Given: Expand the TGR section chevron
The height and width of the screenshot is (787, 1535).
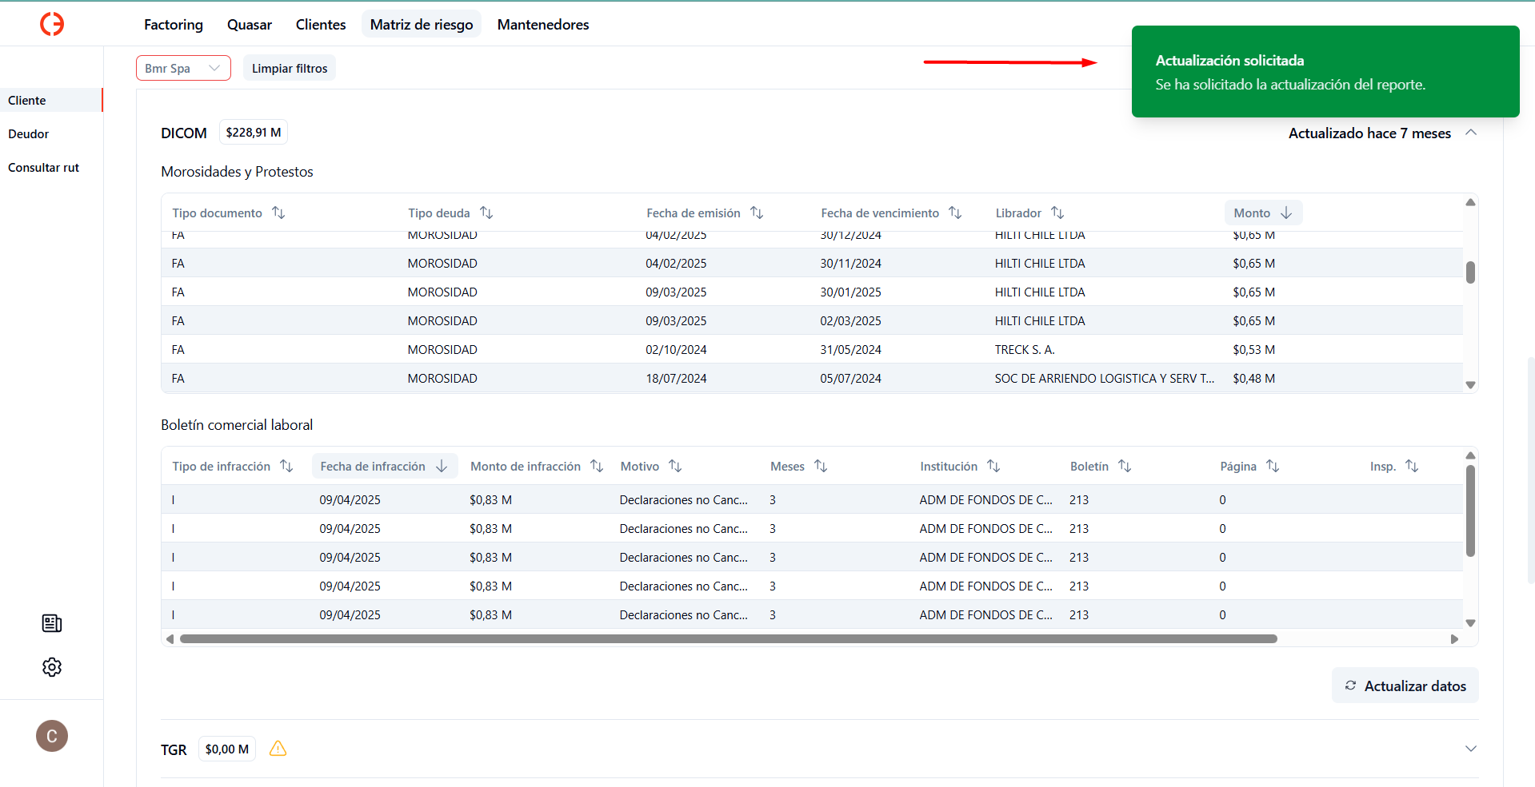Looking at the screenshot, I should pyautogui.click(x=1470, y=749).
